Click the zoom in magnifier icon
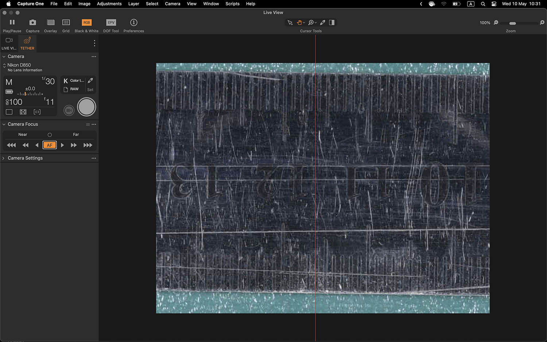This screenshot has width=547, height=342. (542, 23)
